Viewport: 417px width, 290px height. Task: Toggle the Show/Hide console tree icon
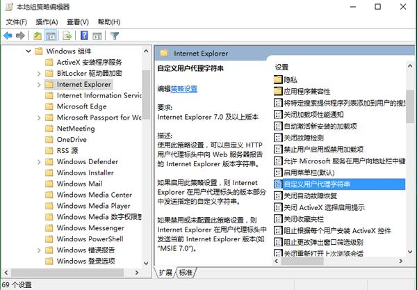pos(51,35)
